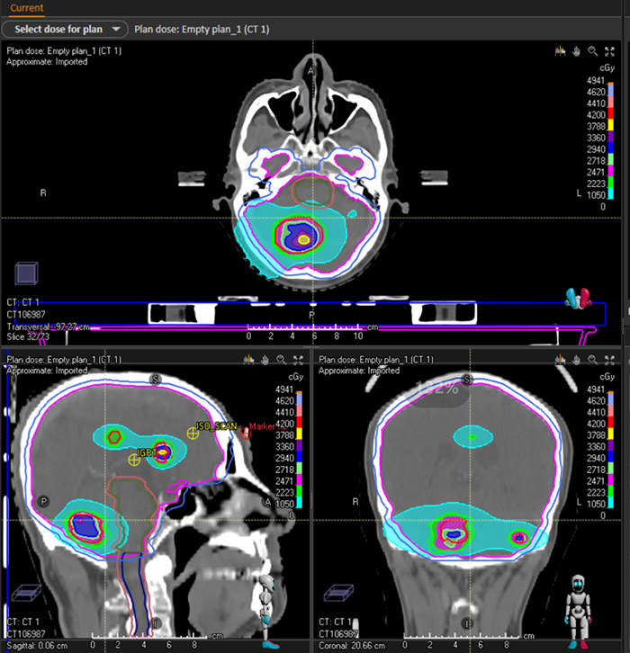The image size is (630, 653).
Task: Click the zoom magnifier in the coronal view
Action: coord(593,359)
